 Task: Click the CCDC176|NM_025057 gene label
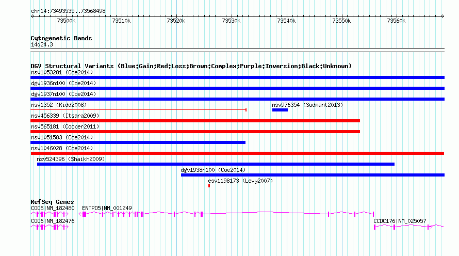click(x=400, y=221)
